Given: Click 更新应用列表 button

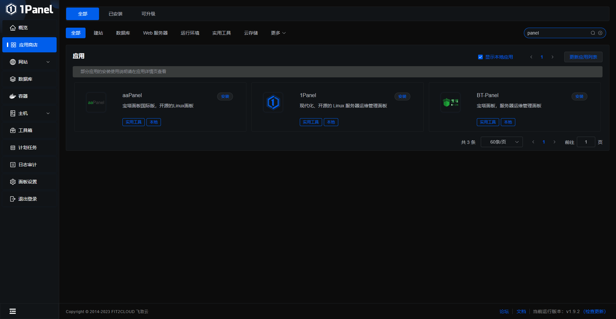Looking at the screenshot, I should [x=583, y=57].
